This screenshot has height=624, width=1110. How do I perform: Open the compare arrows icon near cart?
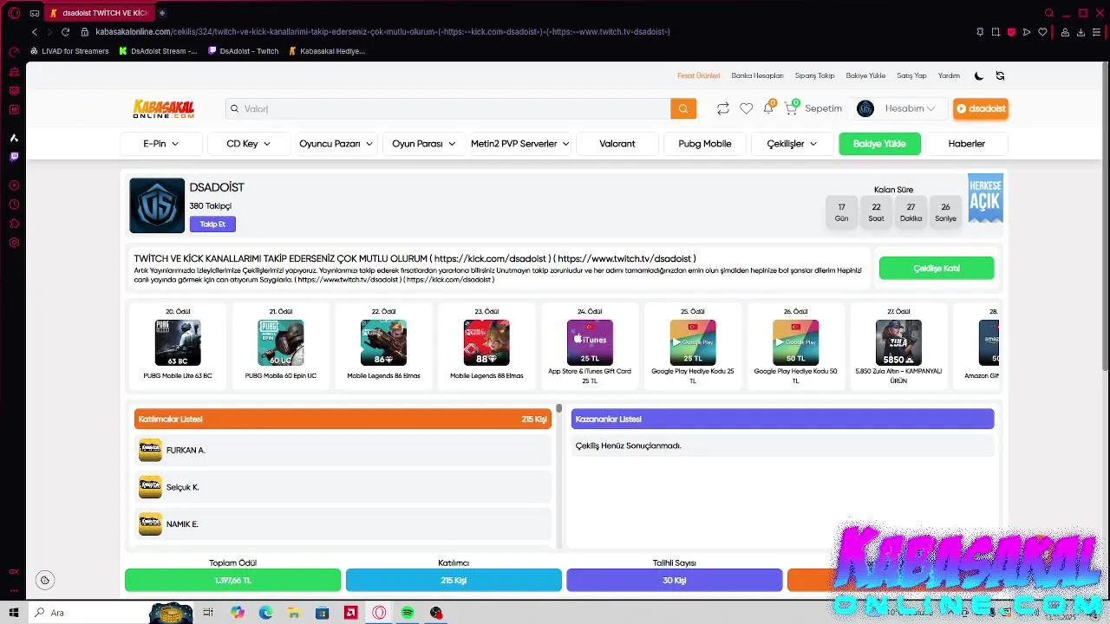coord(722,108)
